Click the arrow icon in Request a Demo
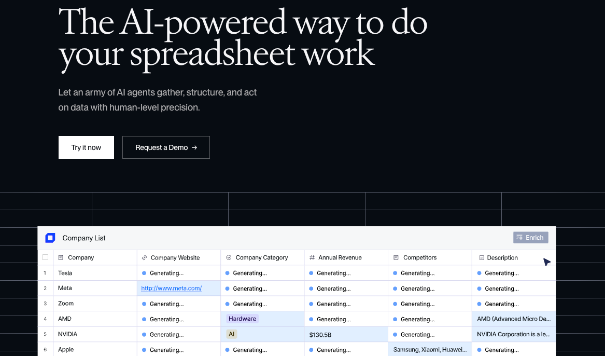Image resolution: width=605 pixels, height=356 pixels. pos(194,147)
